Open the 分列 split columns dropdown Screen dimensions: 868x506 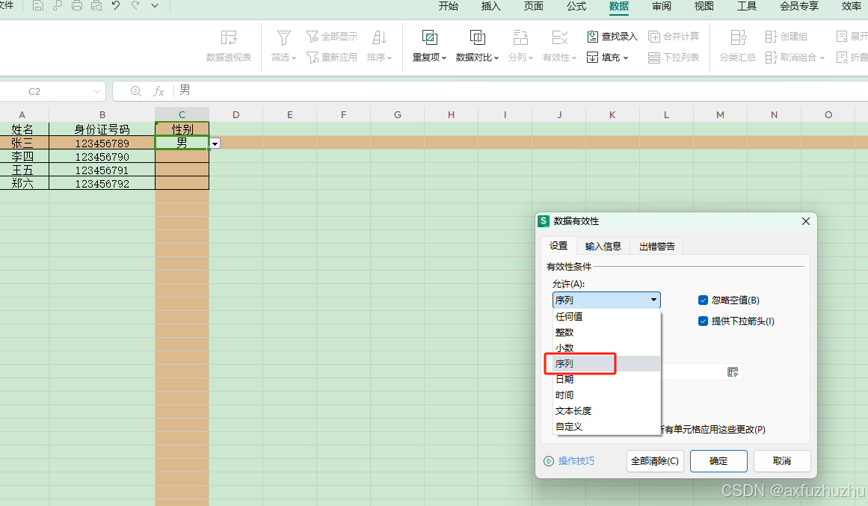[520, 46]
